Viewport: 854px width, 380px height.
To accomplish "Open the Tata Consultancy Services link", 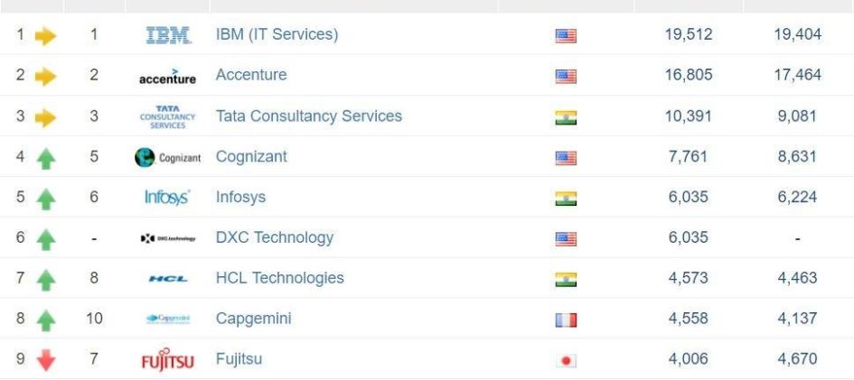I will [x=308, y=116].
